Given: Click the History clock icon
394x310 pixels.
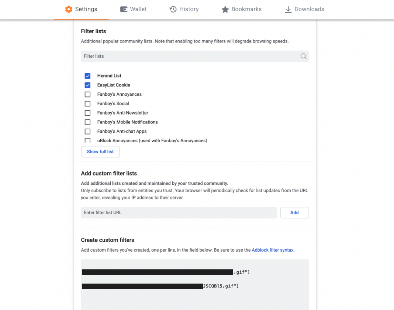Looking at the screenshot, I should tap(173, 9).
